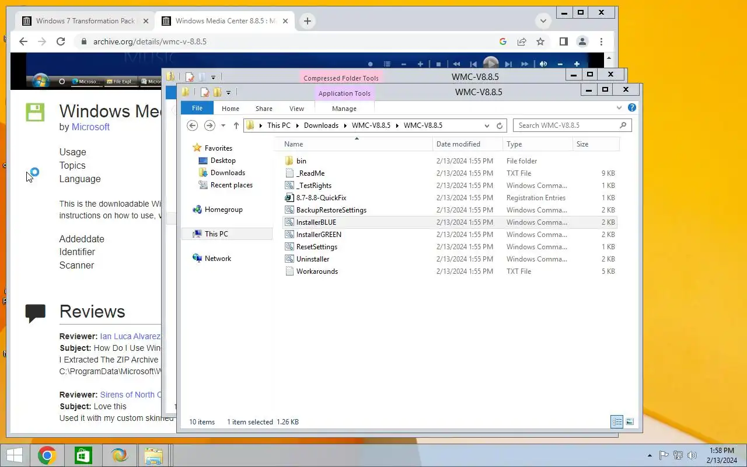Click the archive.org address bar
This screenshot has height=467, width=747.
(286, 41)
